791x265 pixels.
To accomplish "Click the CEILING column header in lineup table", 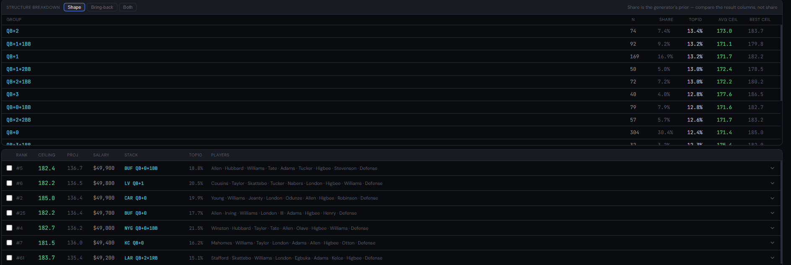I will point(47,155).
